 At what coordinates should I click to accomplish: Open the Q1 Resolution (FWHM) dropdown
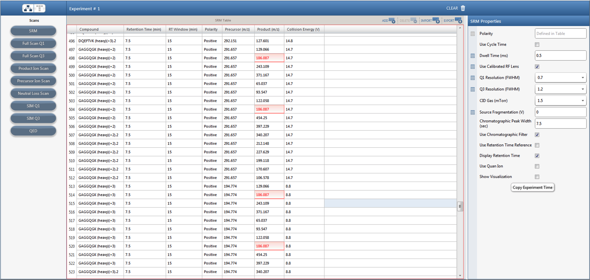click(582, 78)
